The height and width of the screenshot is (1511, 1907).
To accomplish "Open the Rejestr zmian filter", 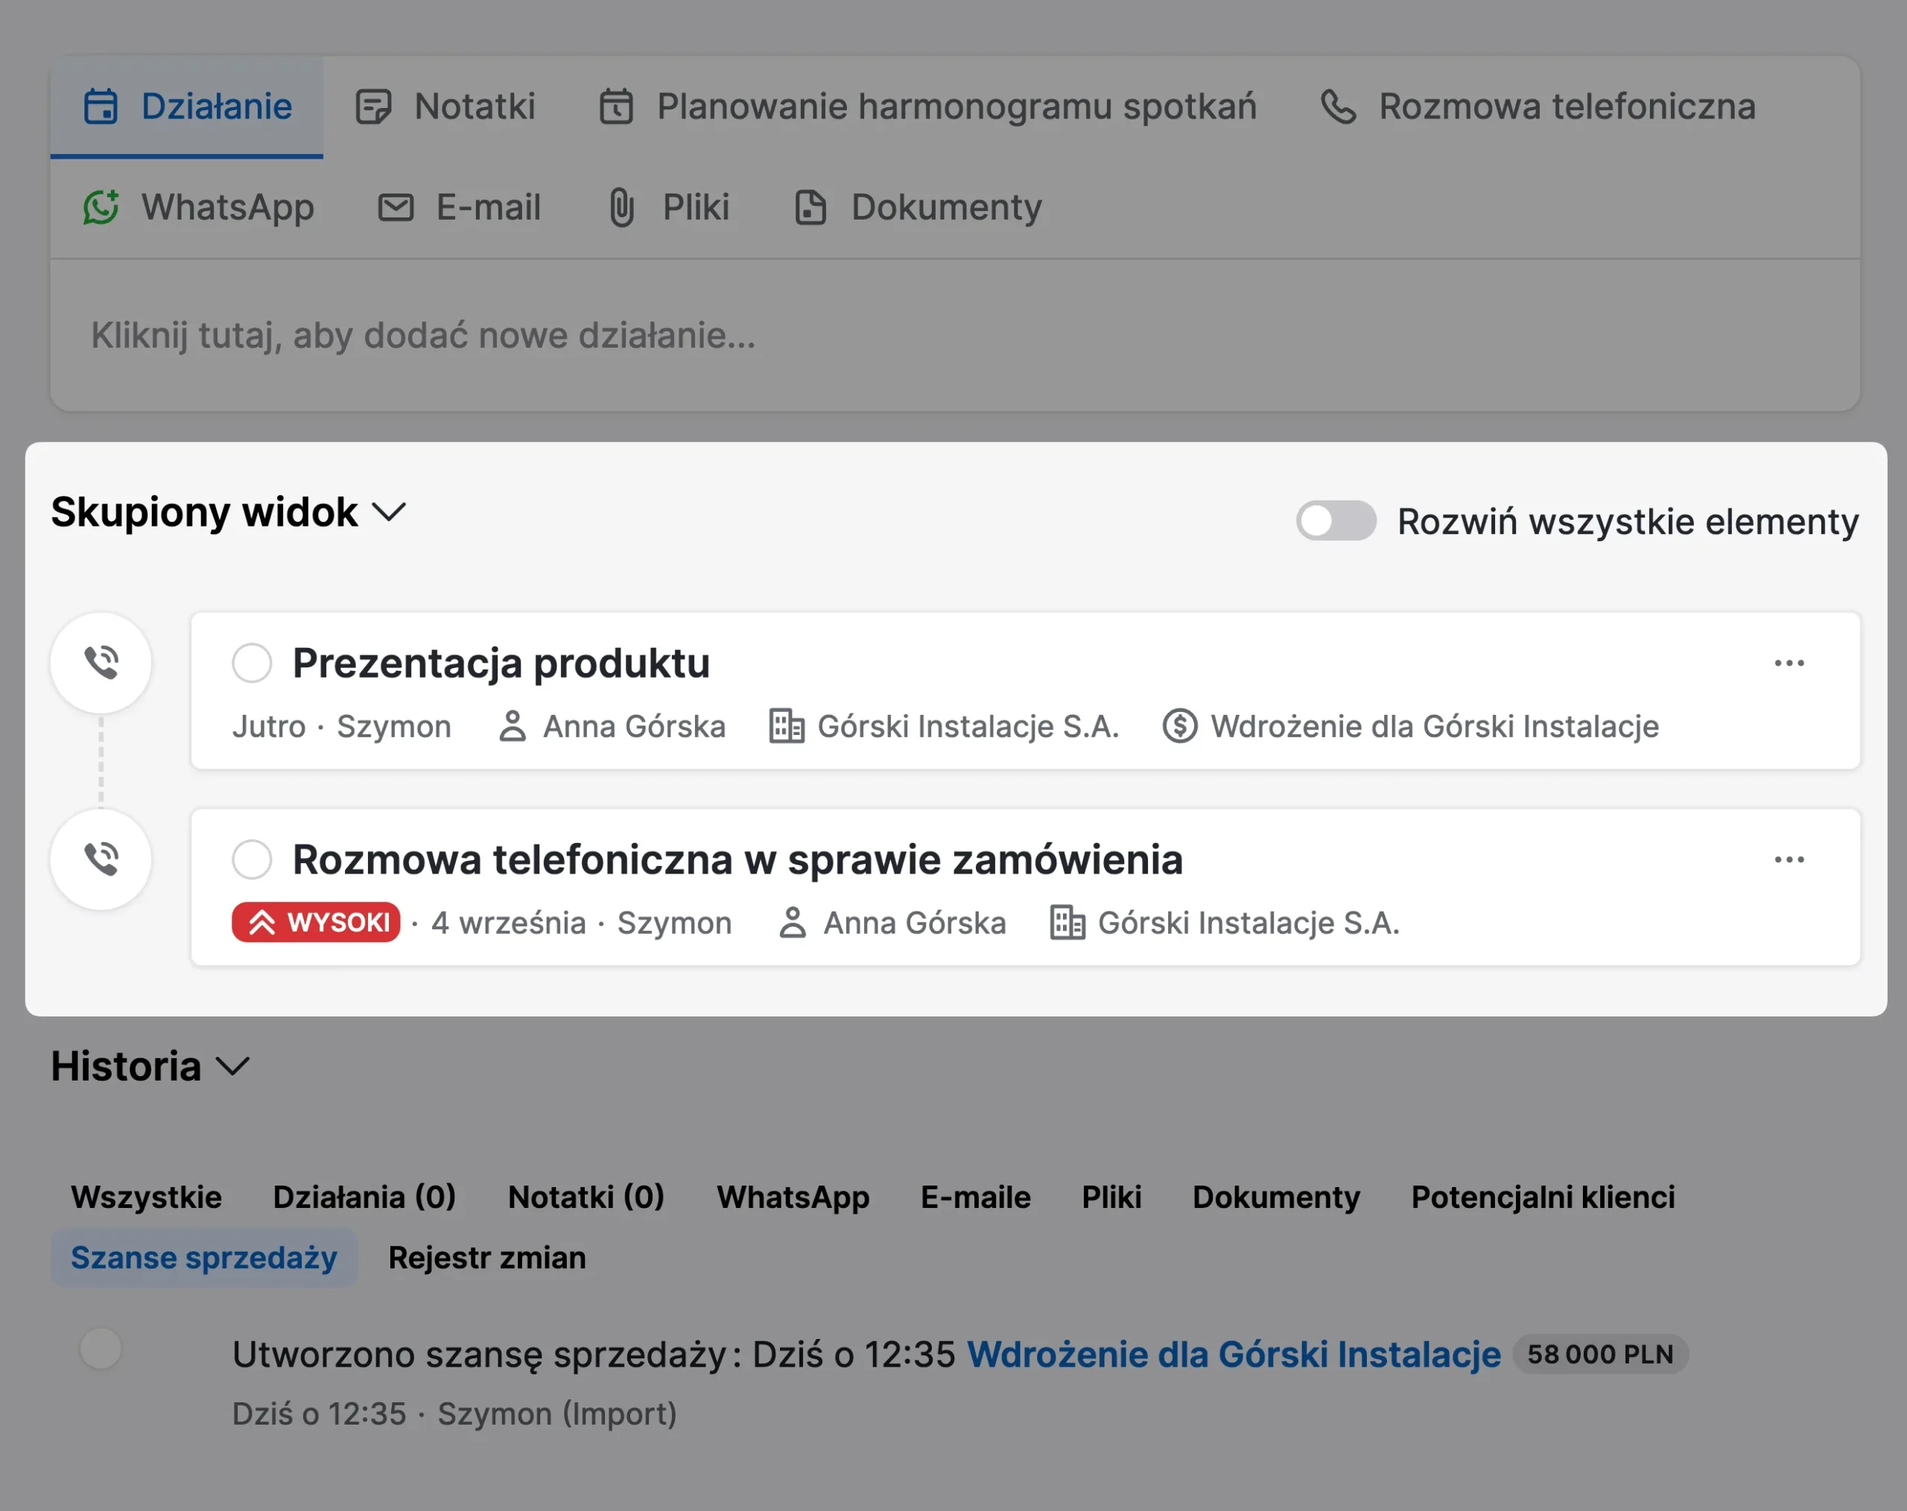I will click(486, 1257).
